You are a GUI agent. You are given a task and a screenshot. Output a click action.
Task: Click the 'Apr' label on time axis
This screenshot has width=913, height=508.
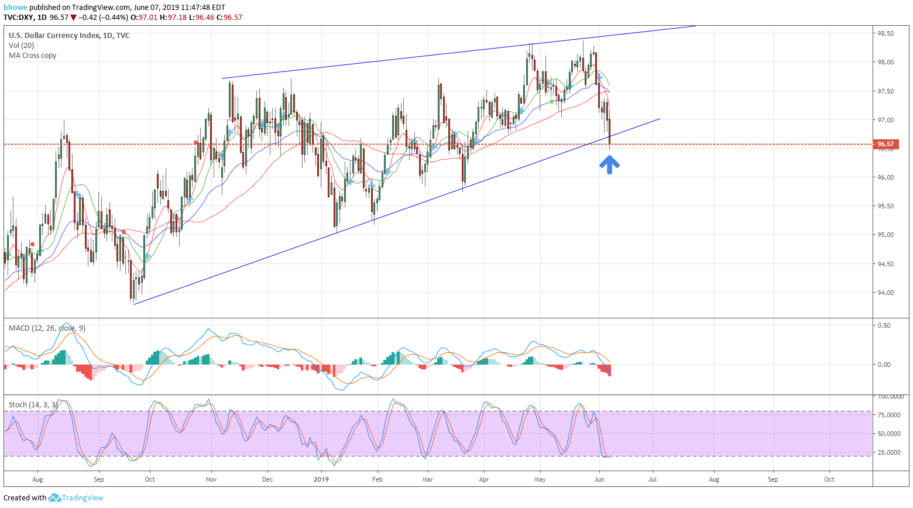484,479
